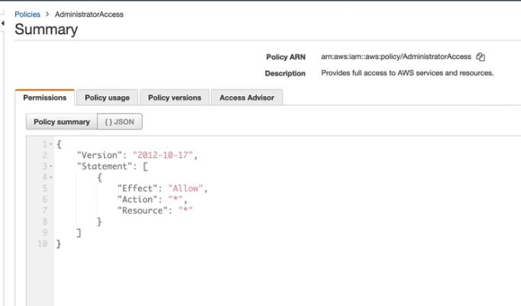Viewport: 521px width, 306px height.
Task: Click the "Effect" key in the editor
Action: click(x=134, y=188)
